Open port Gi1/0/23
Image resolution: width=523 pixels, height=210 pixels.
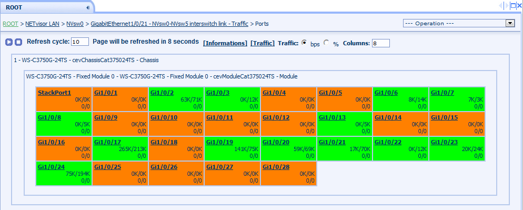(x=444, y=142)
